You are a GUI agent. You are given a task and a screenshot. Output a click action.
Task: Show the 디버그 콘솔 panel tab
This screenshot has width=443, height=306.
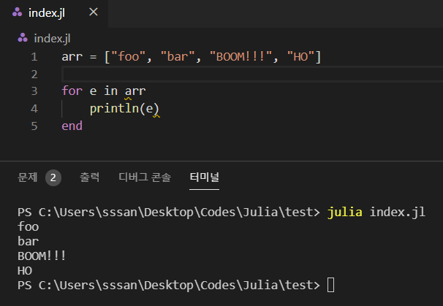[x=145, y=177]
